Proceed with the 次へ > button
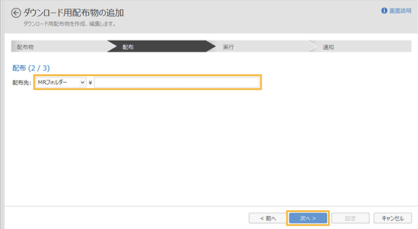The image size is (418, 229). pos(308,218)
